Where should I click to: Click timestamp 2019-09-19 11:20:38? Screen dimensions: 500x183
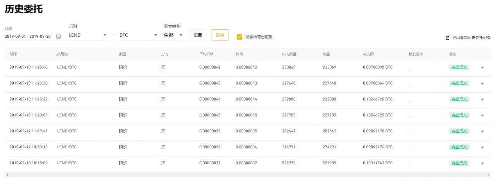[29, 83]
